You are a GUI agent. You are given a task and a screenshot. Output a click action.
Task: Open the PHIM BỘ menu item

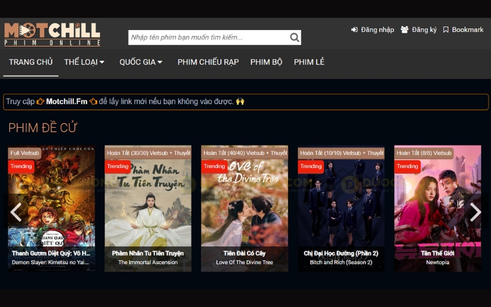(266, 62)
